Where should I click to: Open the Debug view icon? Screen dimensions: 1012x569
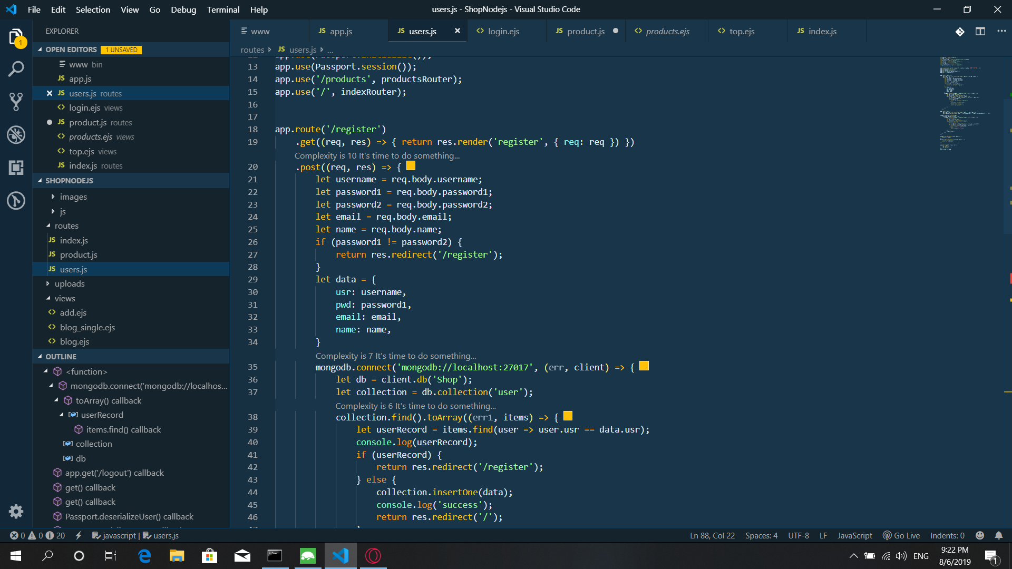point(16,135)
